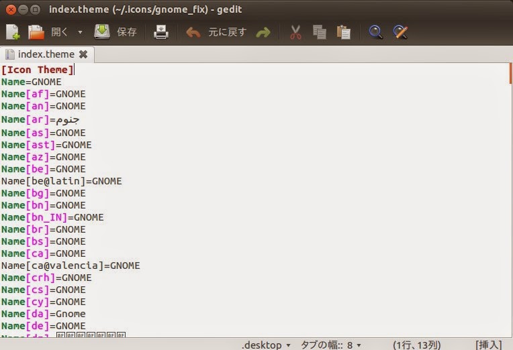Click the Name[bs]=GNOME line

click(44, 241)
